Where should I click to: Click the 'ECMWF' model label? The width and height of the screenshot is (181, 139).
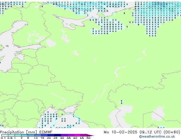tap(46, 132)
